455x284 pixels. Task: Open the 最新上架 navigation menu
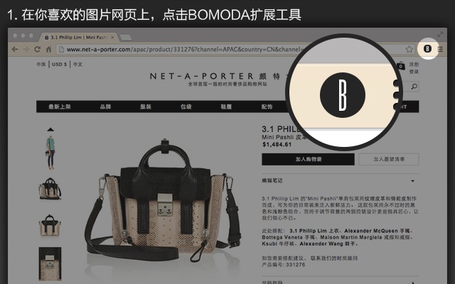[60, 106]
